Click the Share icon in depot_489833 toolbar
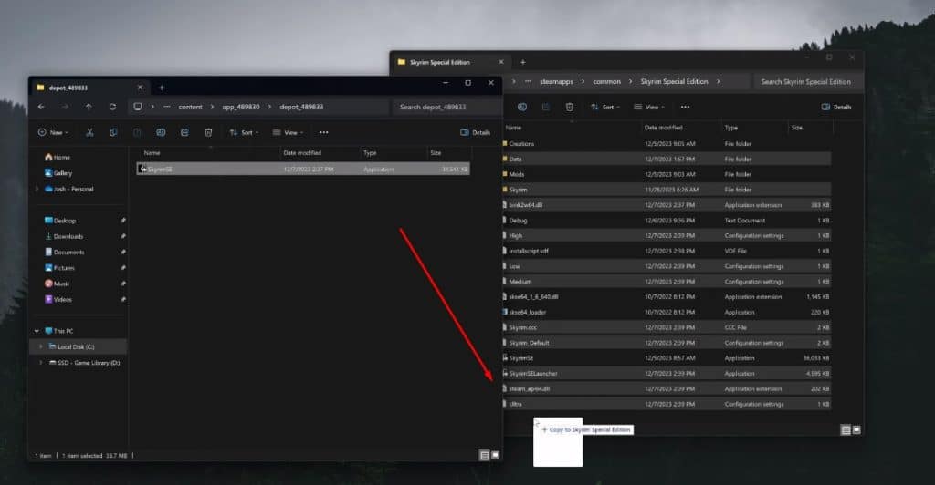935x485 pixels. pos(184,132)
